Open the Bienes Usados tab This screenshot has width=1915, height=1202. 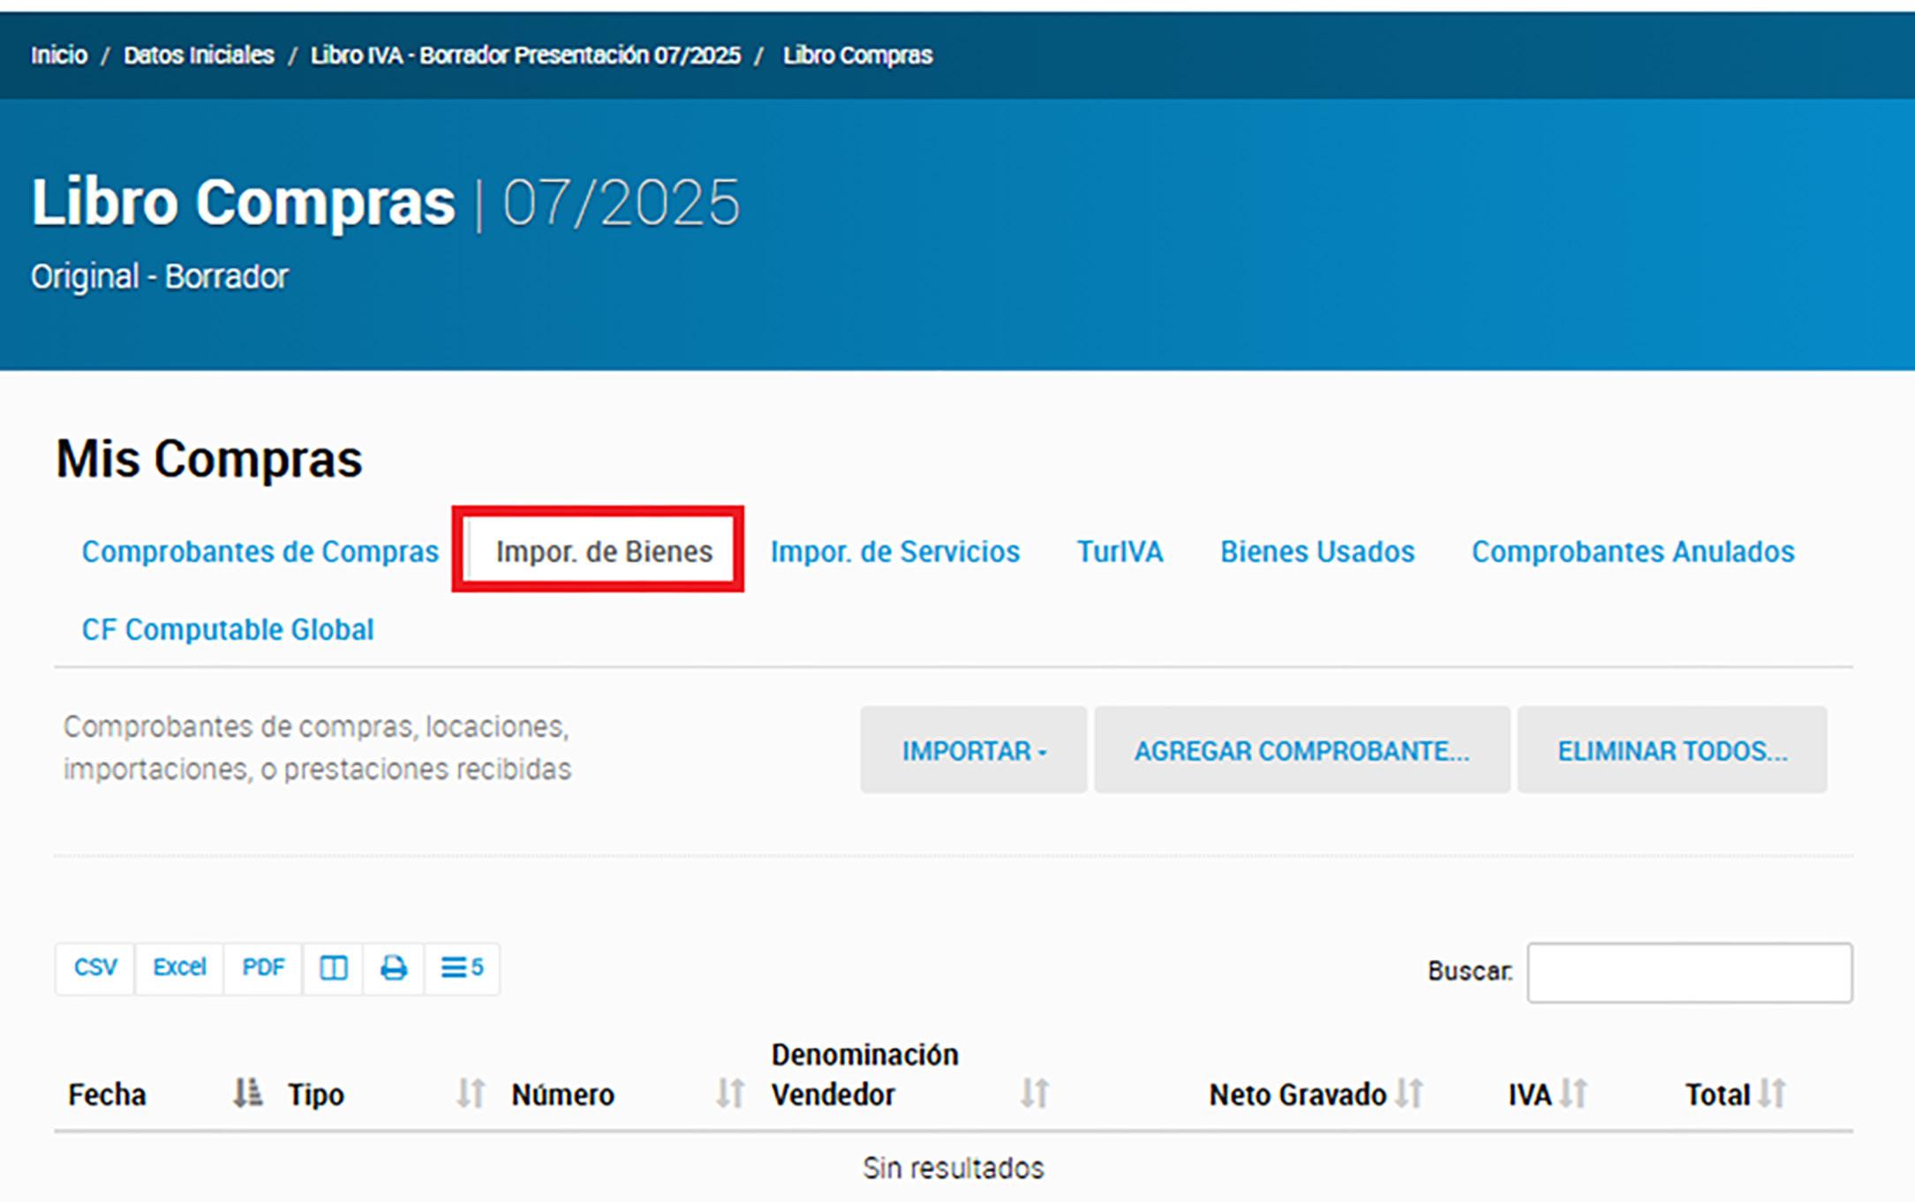1316,552
